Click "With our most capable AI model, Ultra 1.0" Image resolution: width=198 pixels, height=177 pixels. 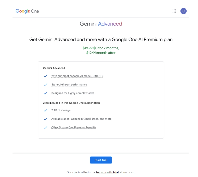click(77, 76)
